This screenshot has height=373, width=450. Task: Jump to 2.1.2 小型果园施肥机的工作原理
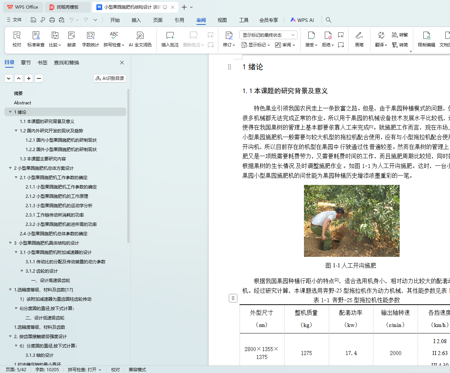57,196
